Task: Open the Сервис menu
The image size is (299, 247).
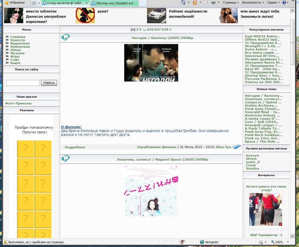Action: [x=273, y=2]
